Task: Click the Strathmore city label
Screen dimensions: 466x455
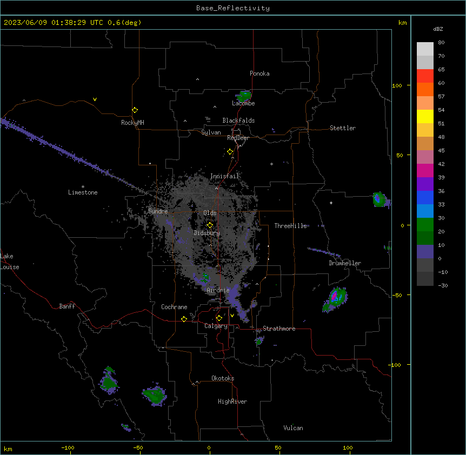Action: coord(279,329)
